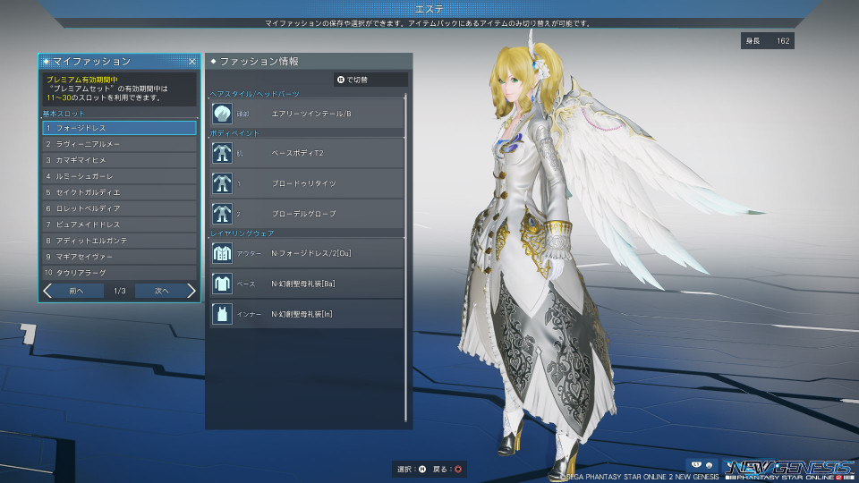This screenshot has height=483, width=859.
Task: Go to next page with 次へ
Action: click(162, 291)
